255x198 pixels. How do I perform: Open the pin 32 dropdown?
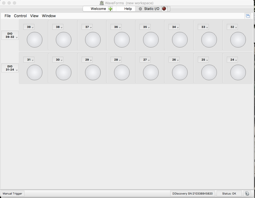[x=232, y=27]
